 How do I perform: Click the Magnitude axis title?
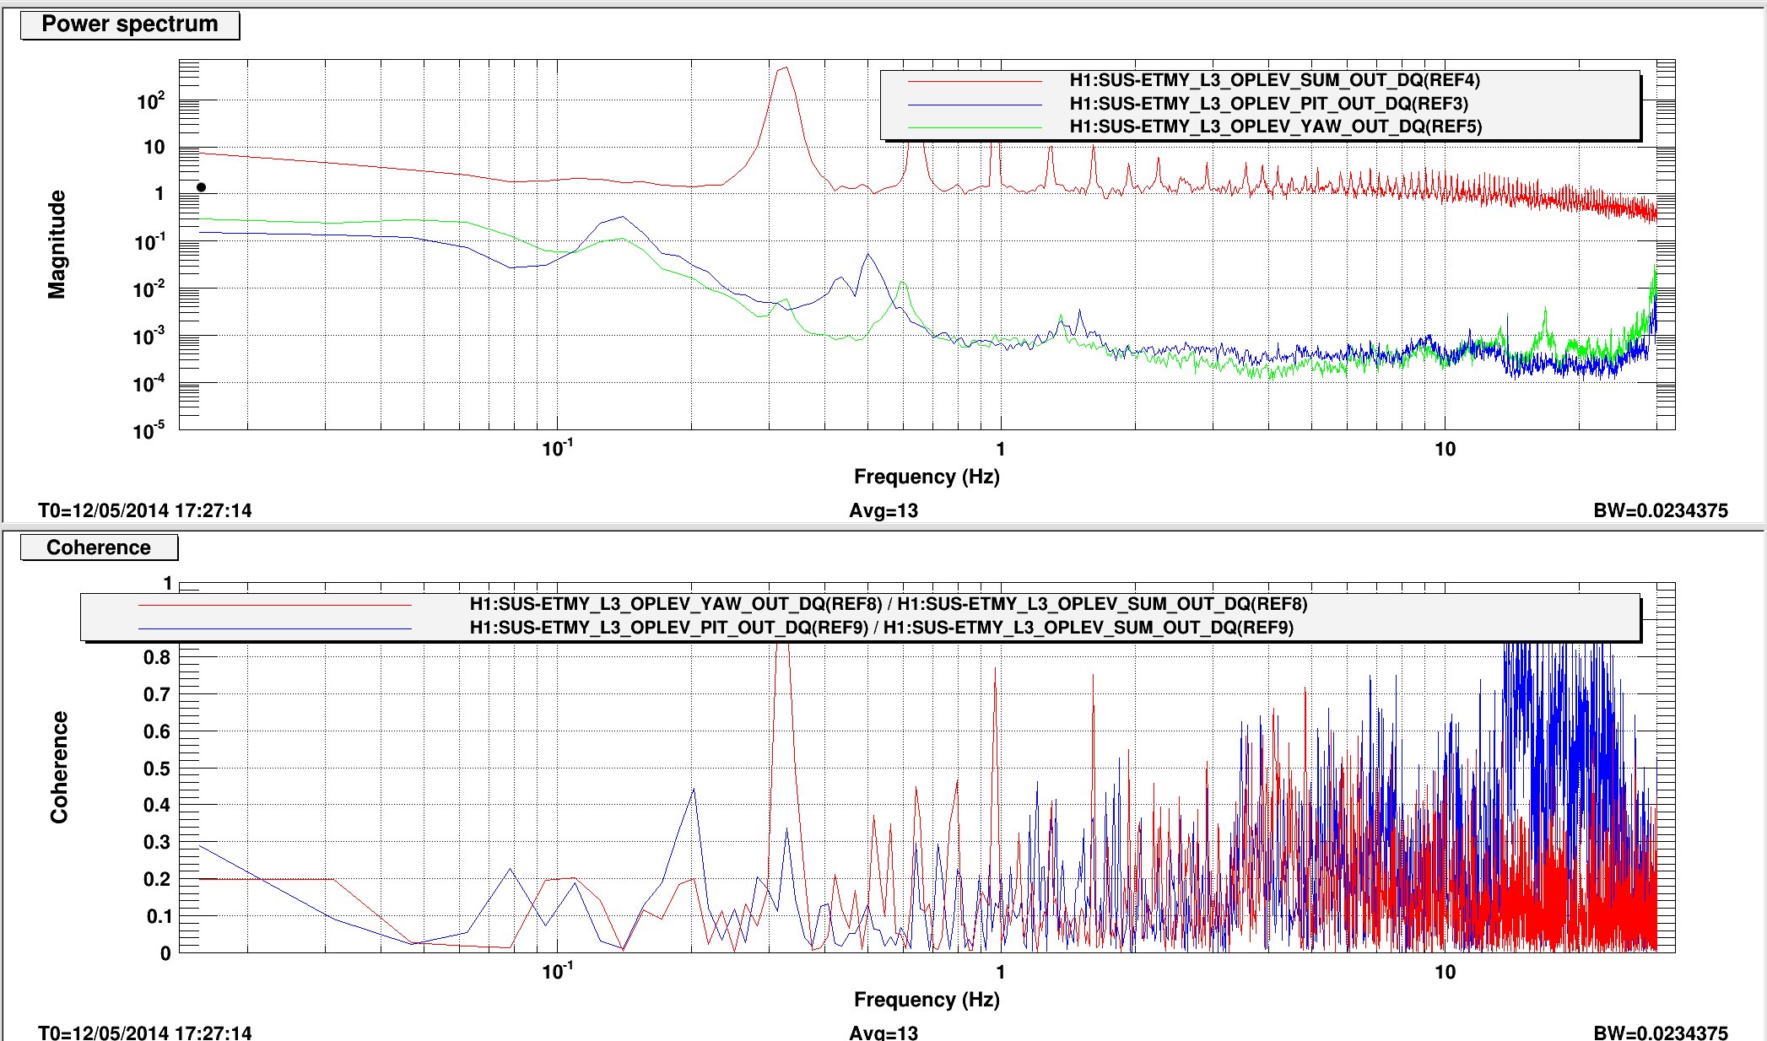tap(57, 245)
